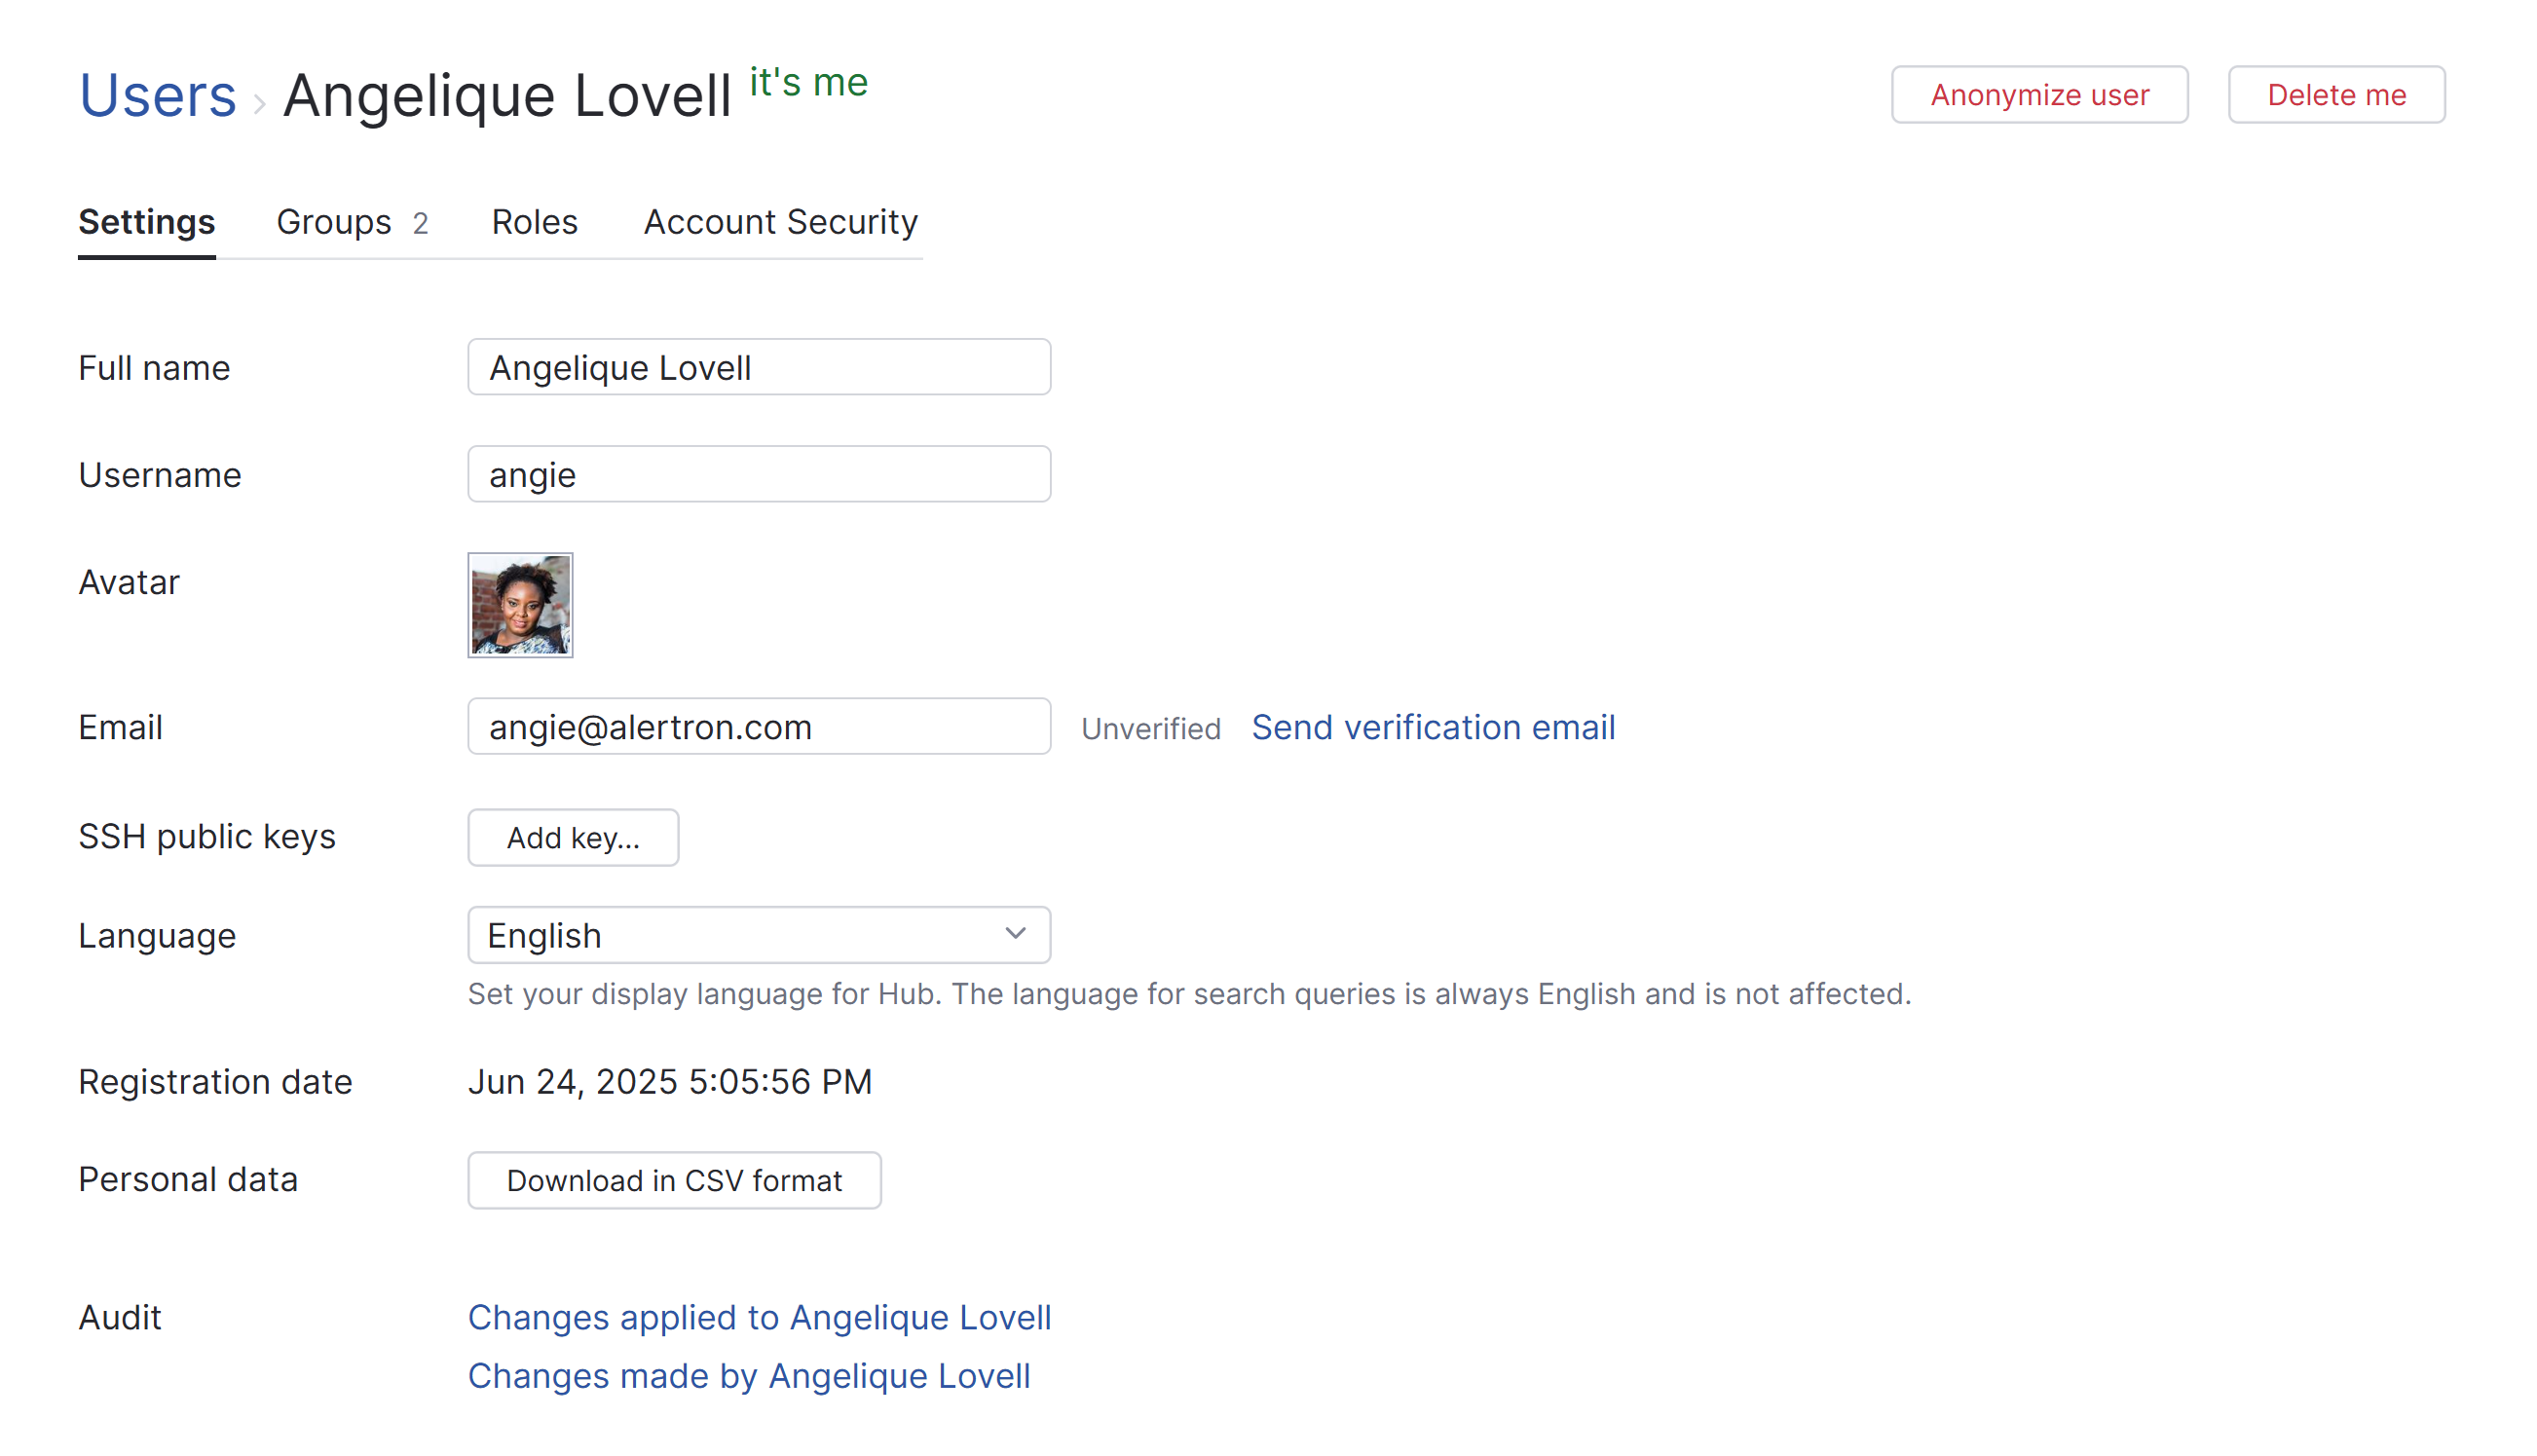Click Download in CSV format
The height and width of the screenshot is (1456, 2537).
tap(673, 1180)
